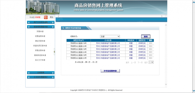Viewport: 195px width, 93px height.
Task: Click first row's permit 苏房预2022高新178号
Action: [x=78, y=43]
